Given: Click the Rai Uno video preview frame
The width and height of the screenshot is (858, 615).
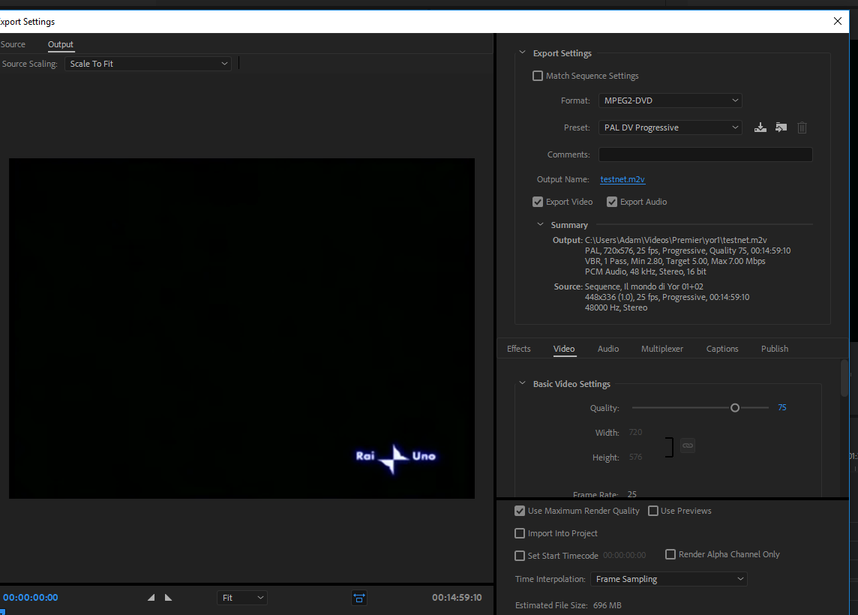Looking at the screenshot, I should click(241, 328).
